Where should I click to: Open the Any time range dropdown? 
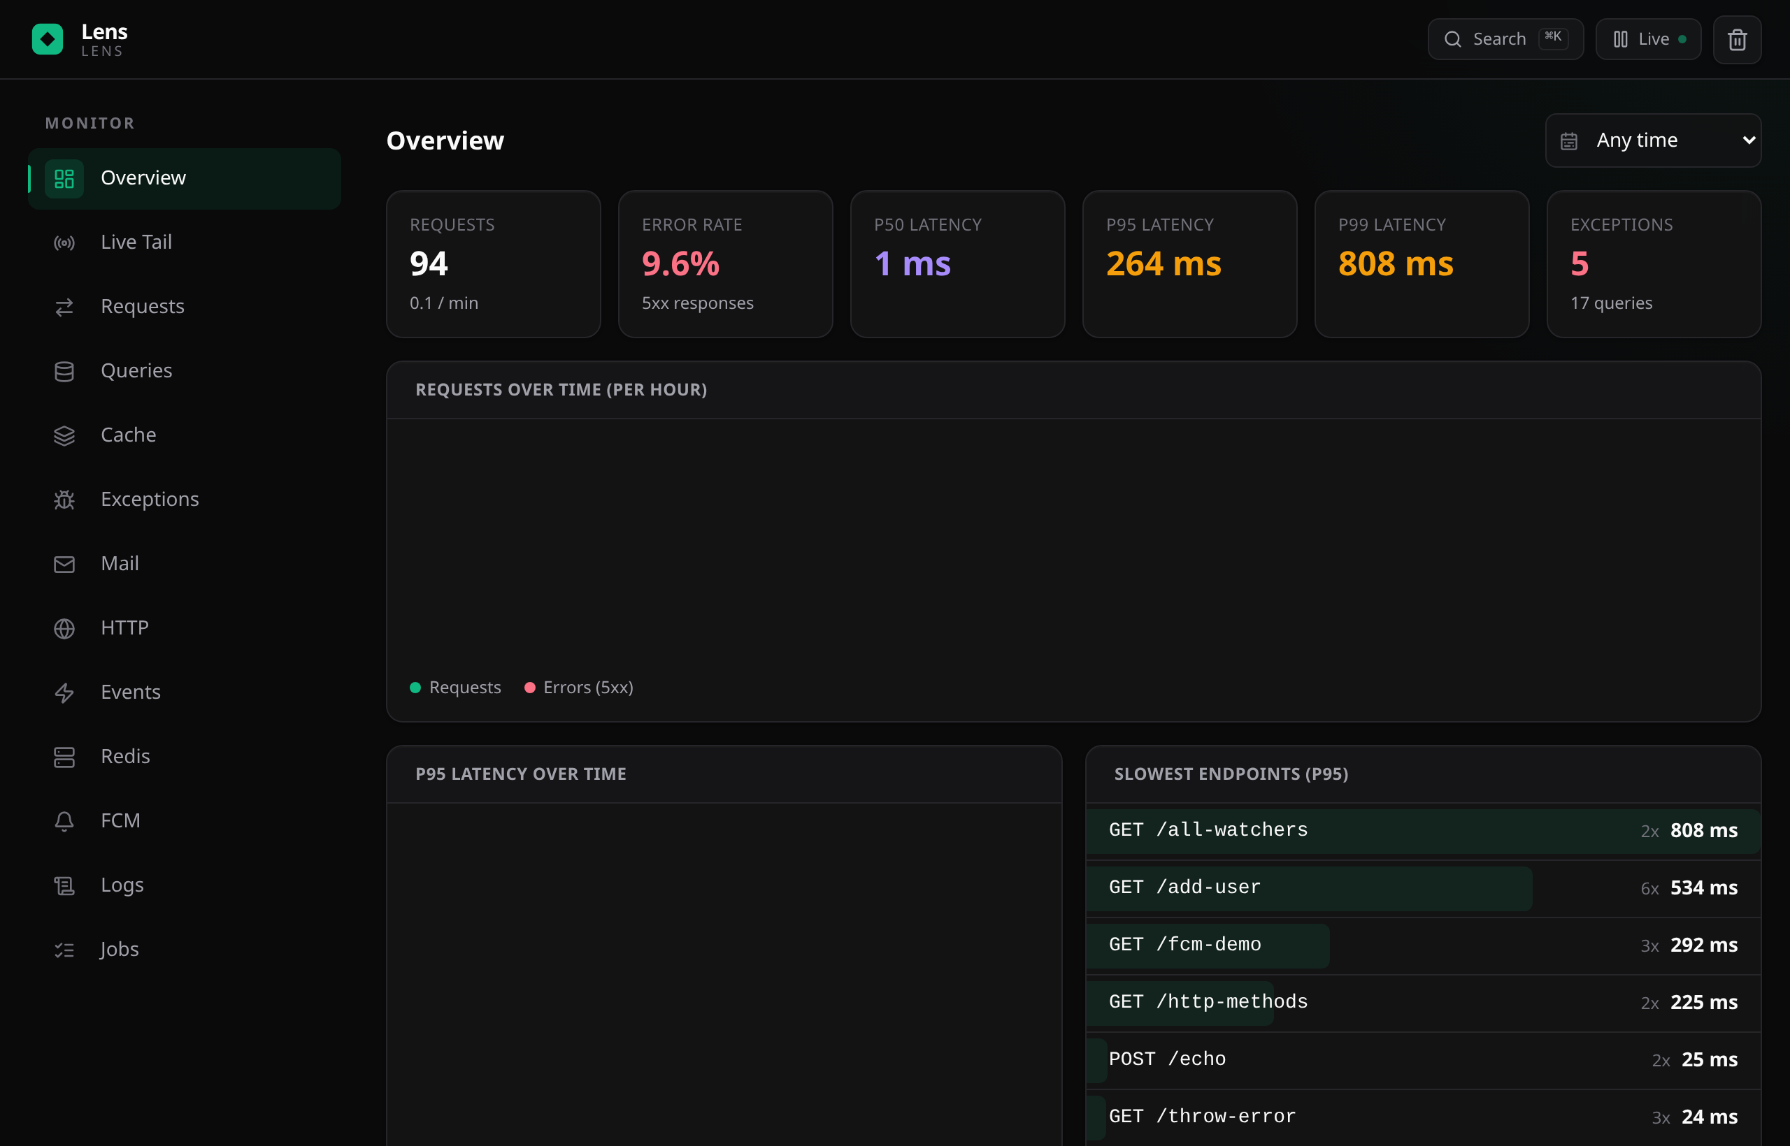(x=1653, y=140)
